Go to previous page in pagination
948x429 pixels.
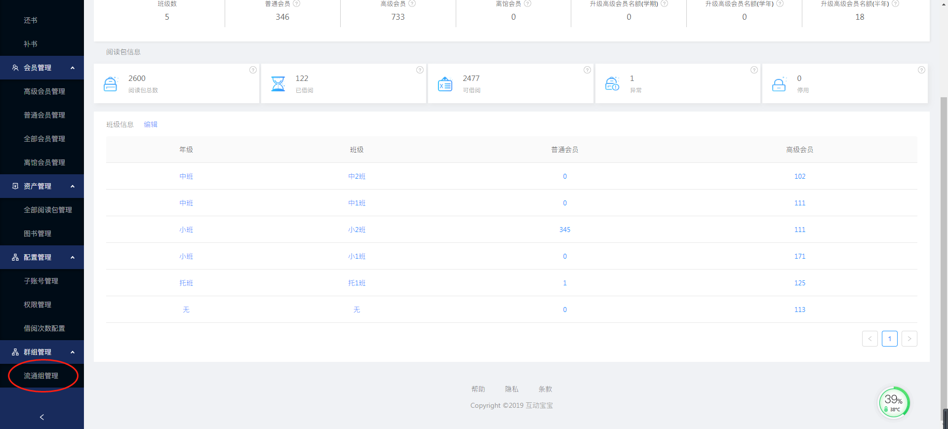870,339
